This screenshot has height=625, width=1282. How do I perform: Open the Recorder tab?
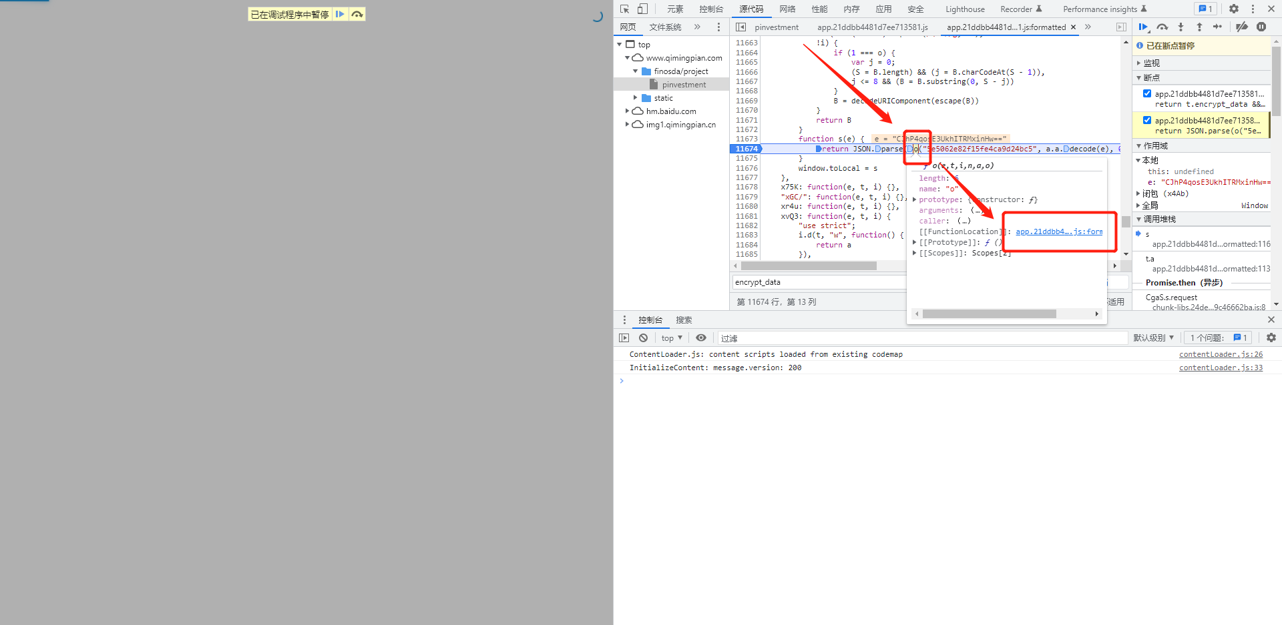pyautogui.click(x=1021, y=9)
